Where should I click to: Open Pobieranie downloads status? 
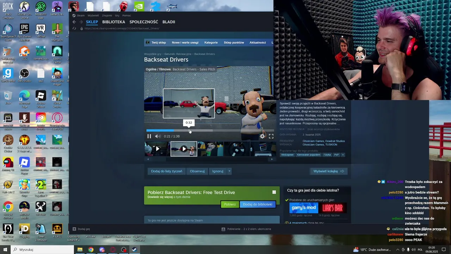[246, 229]
